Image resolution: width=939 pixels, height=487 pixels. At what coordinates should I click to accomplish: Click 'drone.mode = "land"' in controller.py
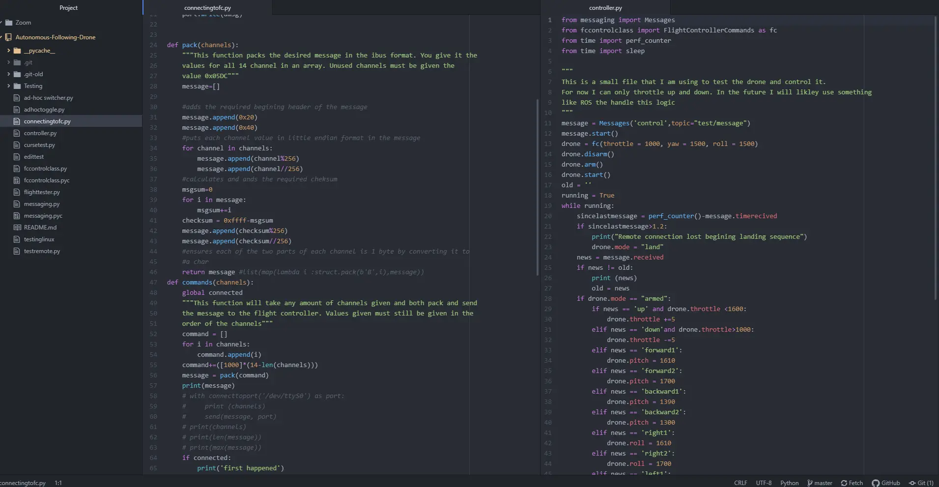point(627,247)
